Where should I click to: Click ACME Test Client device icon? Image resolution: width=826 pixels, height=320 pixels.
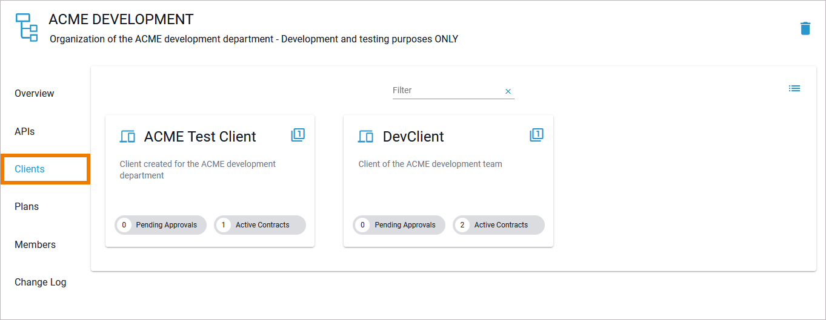click(x=127, y=137)
